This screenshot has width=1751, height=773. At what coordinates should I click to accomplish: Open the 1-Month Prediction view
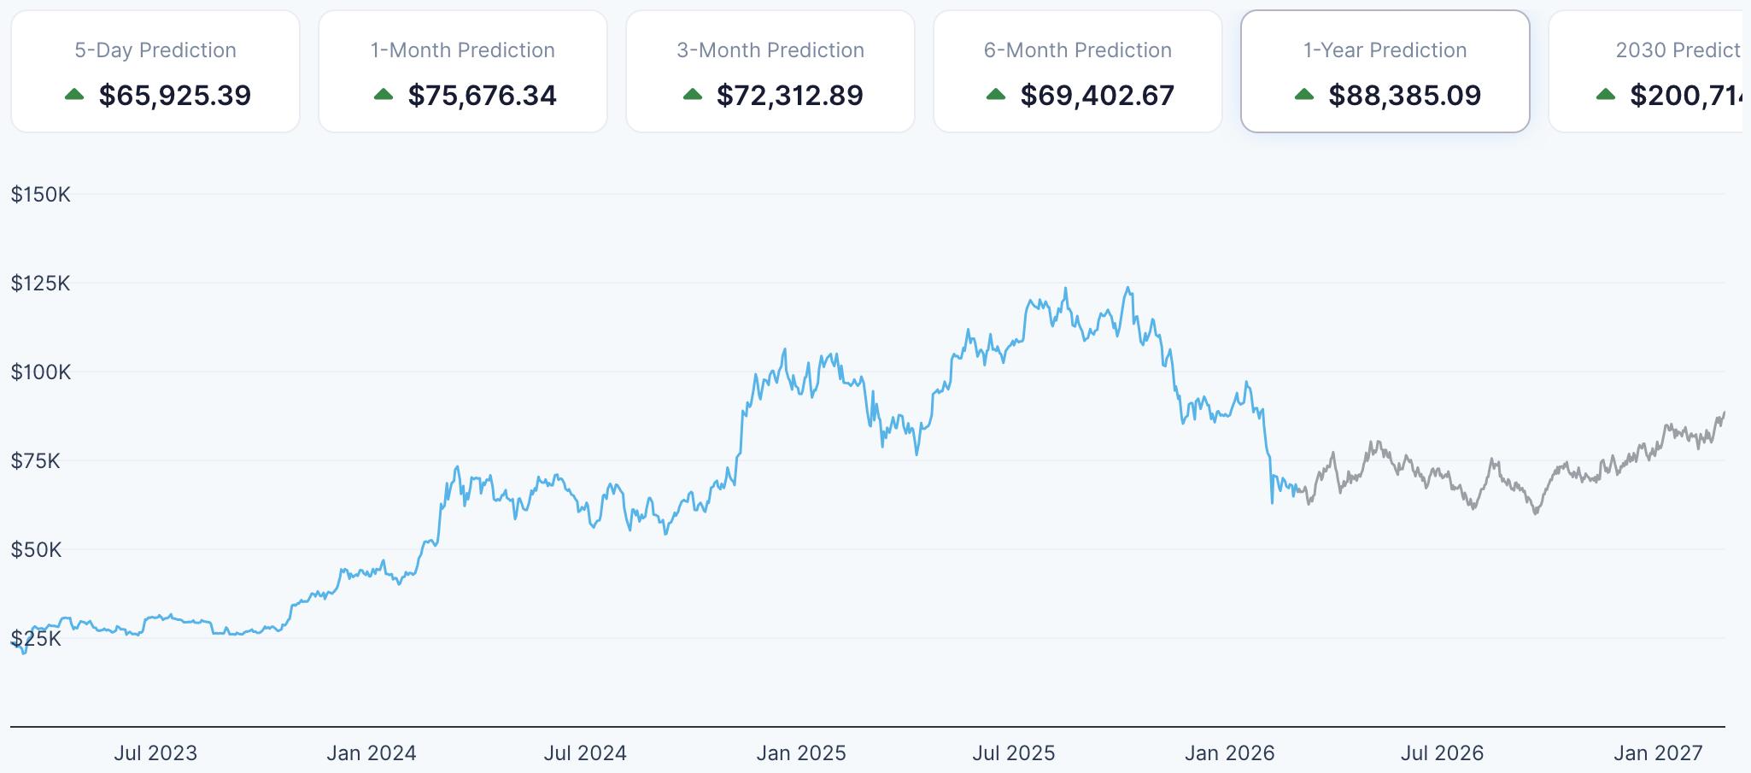462,70
